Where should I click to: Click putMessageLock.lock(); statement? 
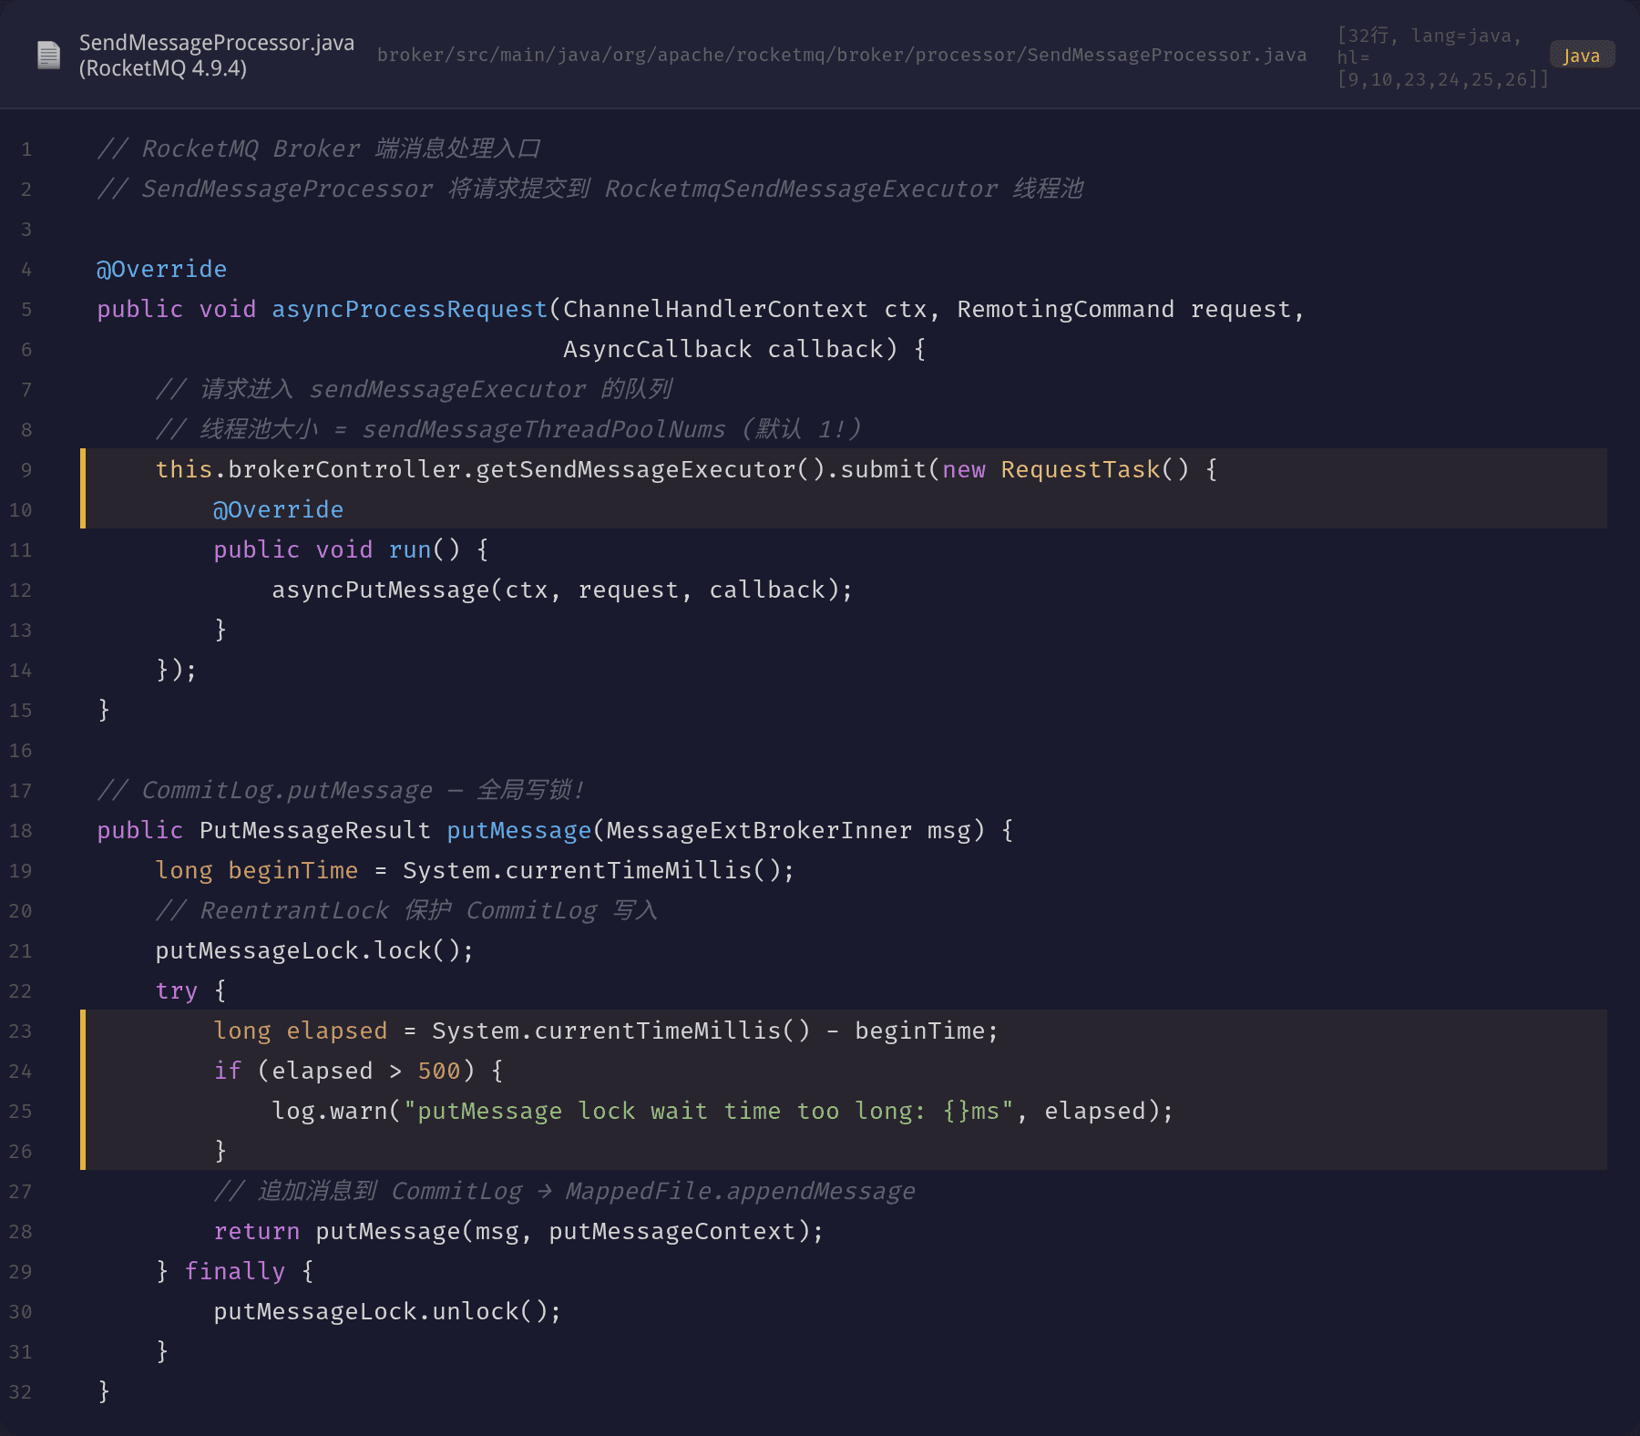(314, 951)
